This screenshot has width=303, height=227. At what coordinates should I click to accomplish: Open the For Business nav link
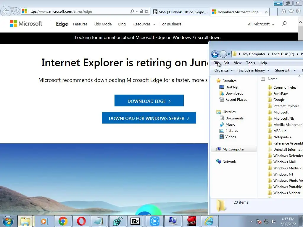[171, 24]
